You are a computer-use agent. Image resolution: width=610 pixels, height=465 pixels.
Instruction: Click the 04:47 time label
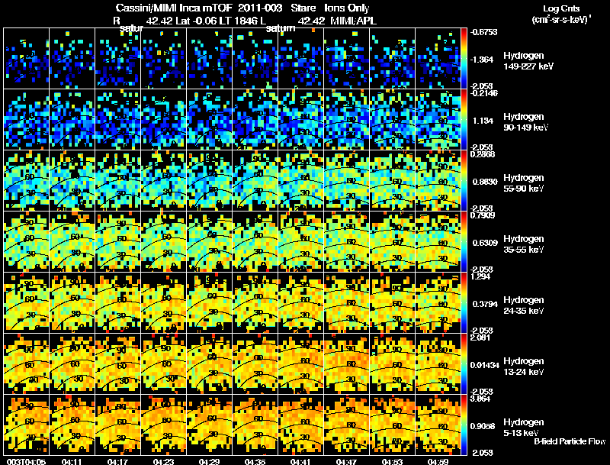tap(346, 461)
